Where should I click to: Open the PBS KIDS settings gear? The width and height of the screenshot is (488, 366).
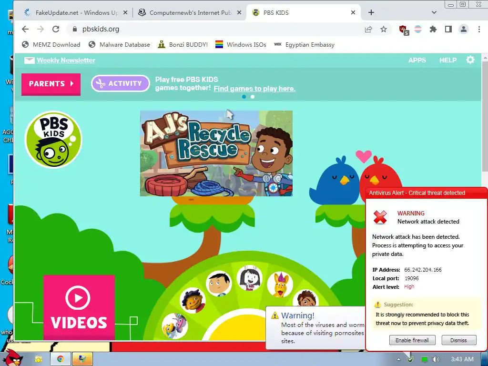coord(470,60)
